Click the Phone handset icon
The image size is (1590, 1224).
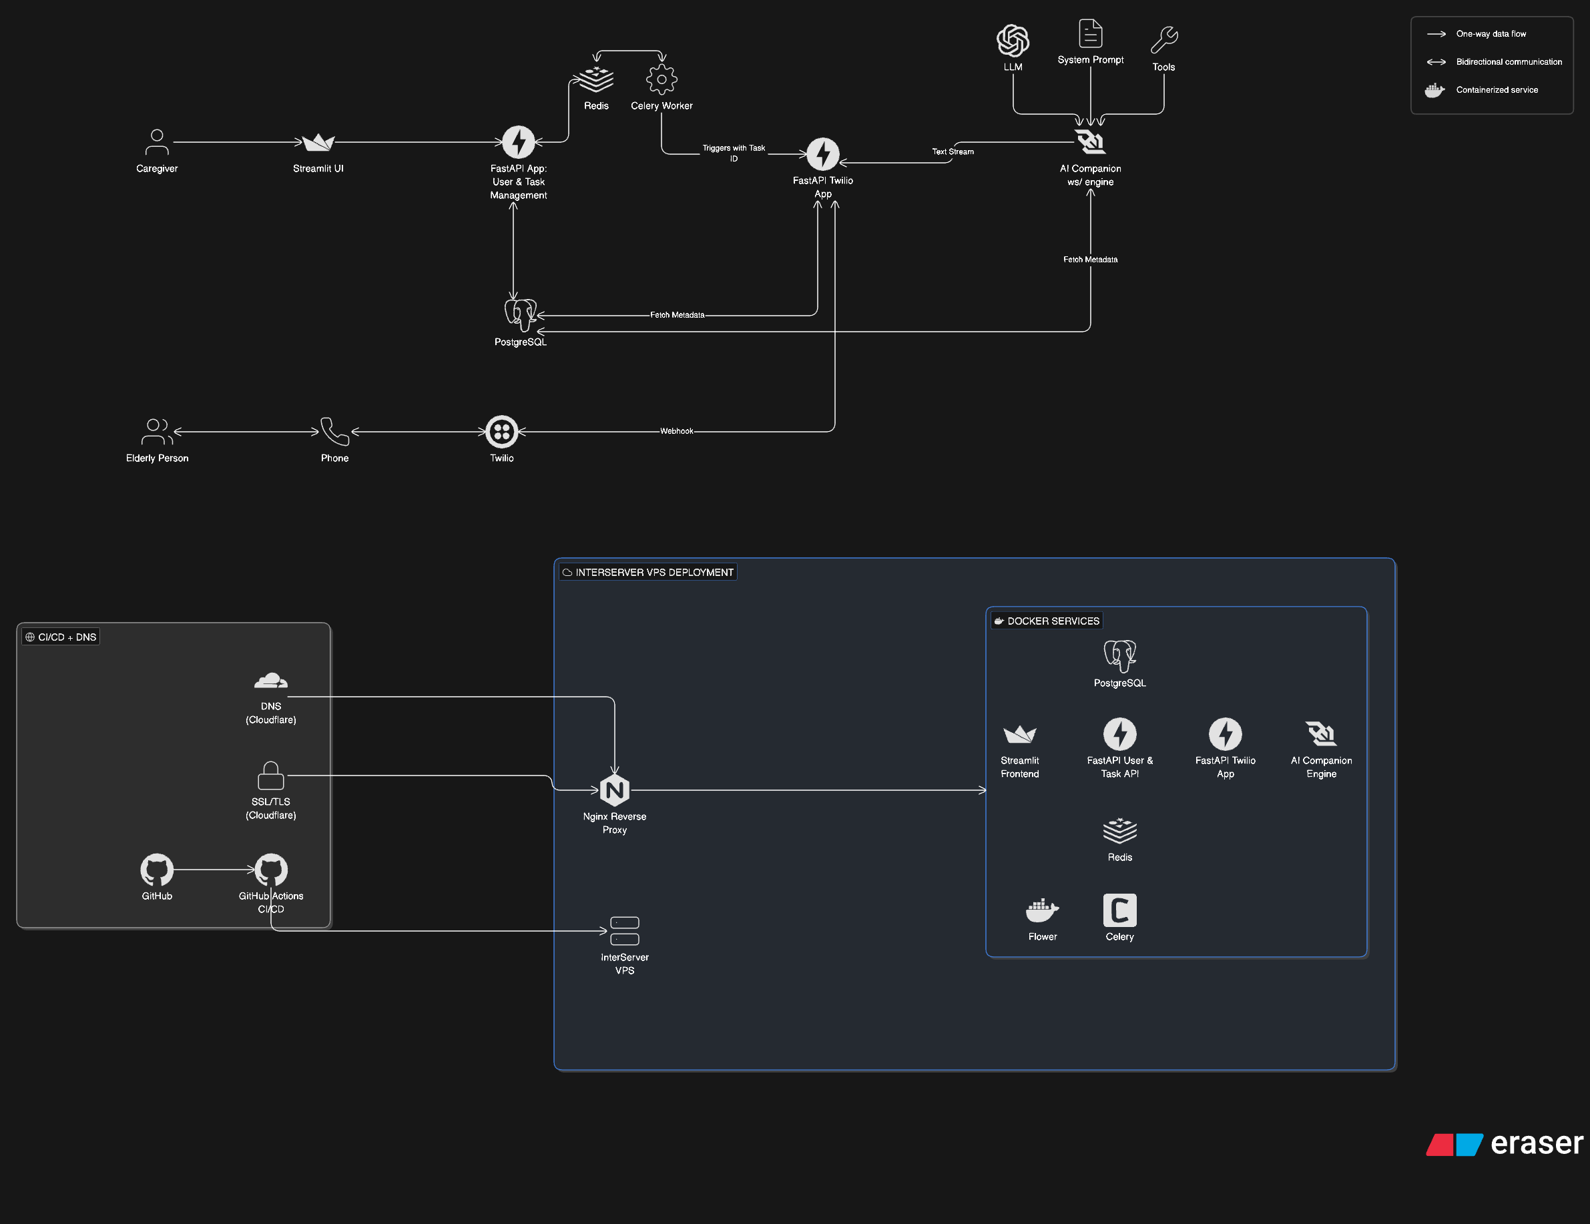click(335, 432)
